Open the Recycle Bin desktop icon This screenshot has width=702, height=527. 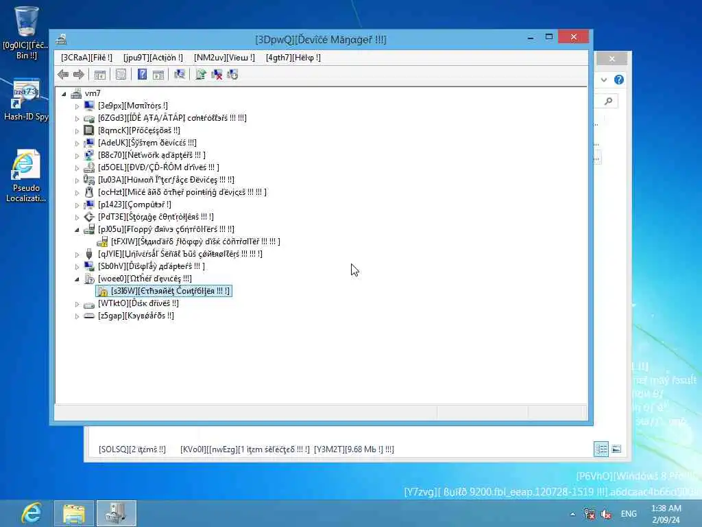tap(26, 32)
